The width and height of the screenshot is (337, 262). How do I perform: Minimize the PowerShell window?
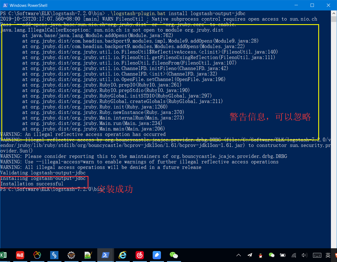pyautogui.click(x=296, y=5)
